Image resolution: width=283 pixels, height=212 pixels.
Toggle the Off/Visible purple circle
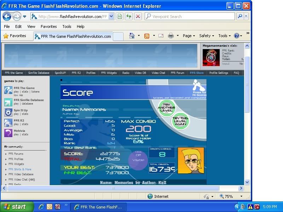point(138,160)
